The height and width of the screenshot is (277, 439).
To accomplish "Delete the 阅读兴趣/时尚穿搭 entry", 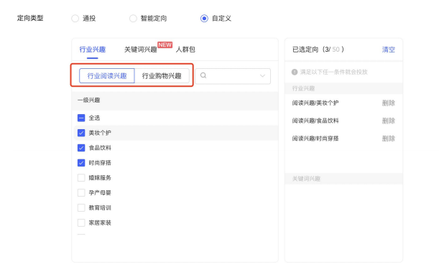I will coord(388,138).
